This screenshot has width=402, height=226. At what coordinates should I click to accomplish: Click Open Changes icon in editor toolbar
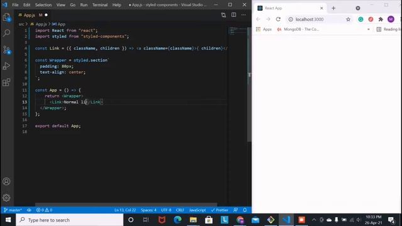point(224,15)
